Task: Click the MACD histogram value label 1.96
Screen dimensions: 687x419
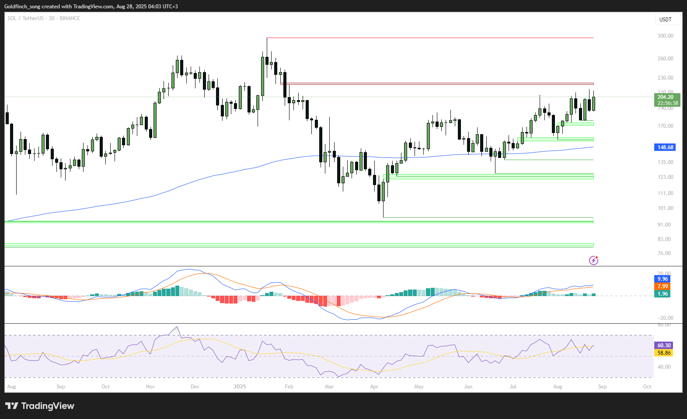Action: (x=663, y=294)
